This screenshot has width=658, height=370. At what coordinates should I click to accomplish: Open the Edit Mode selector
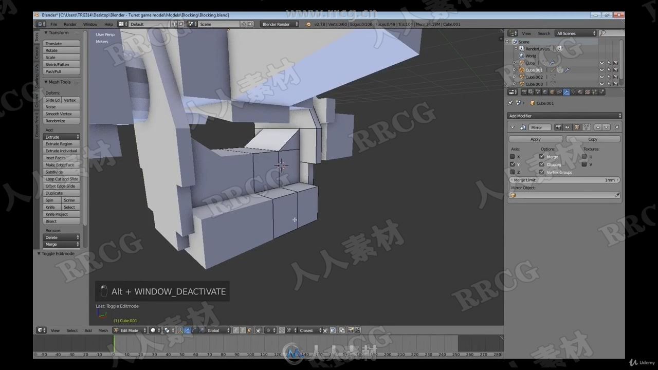click(x=130, y=330)
